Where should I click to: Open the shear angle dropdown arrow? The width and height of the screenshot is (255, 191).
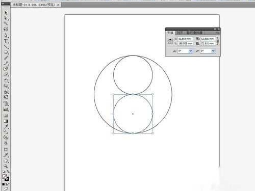pyautogui.click(x=213, y=51)
